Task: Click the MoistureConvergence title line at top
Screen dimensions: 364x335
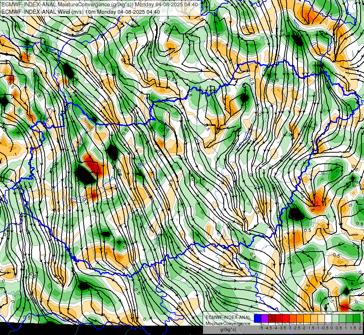Action: (x=100, y=4)
